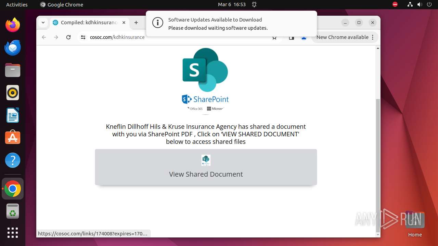Open the Chrome three-dot menu
Screen dimensions: 438x246
tap(373, 37)
